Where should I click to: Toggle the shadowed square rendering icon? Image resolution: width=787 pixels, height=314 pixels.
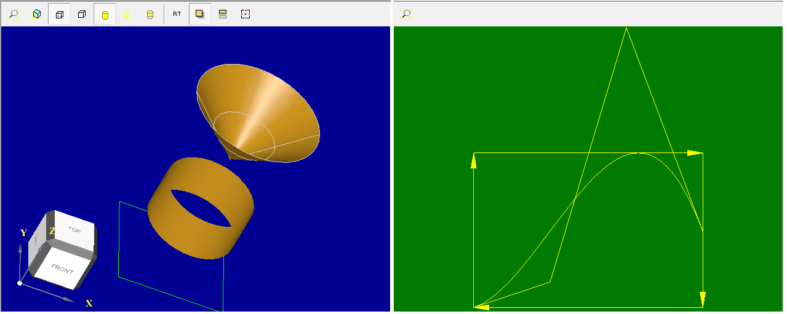[199, 14]
